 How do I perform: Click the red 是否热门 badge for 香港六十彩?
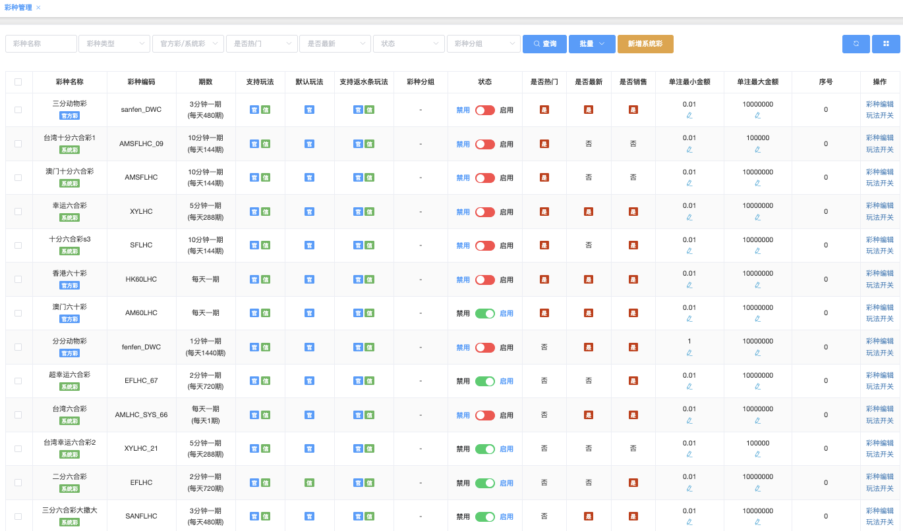(544, 280)
